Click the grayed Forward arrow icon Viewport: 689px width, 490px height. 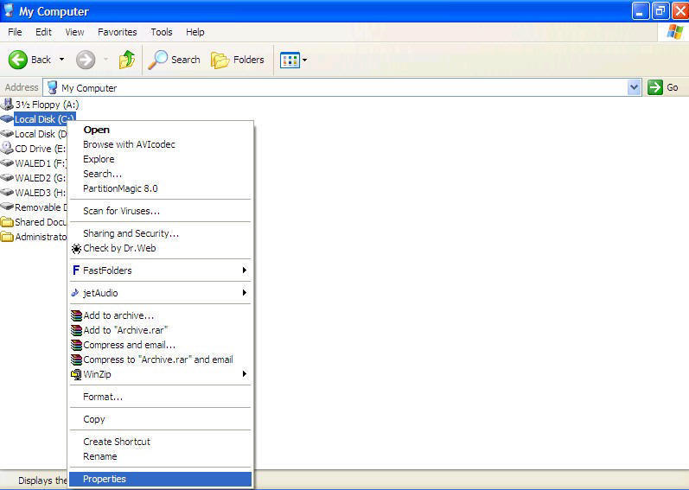point(86,60)
